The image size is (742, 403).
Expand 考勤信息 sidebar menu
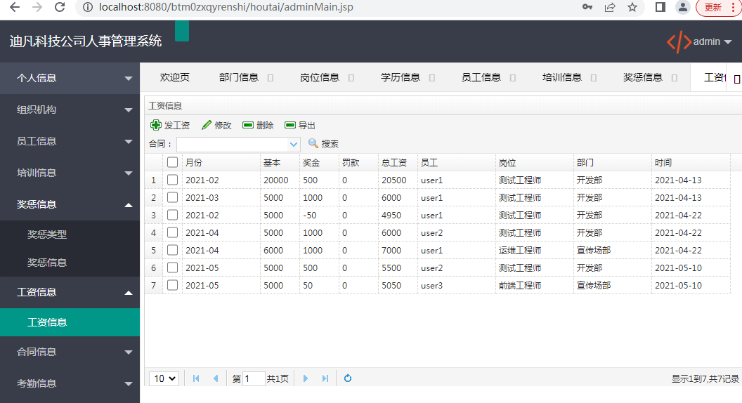(70, 383)
